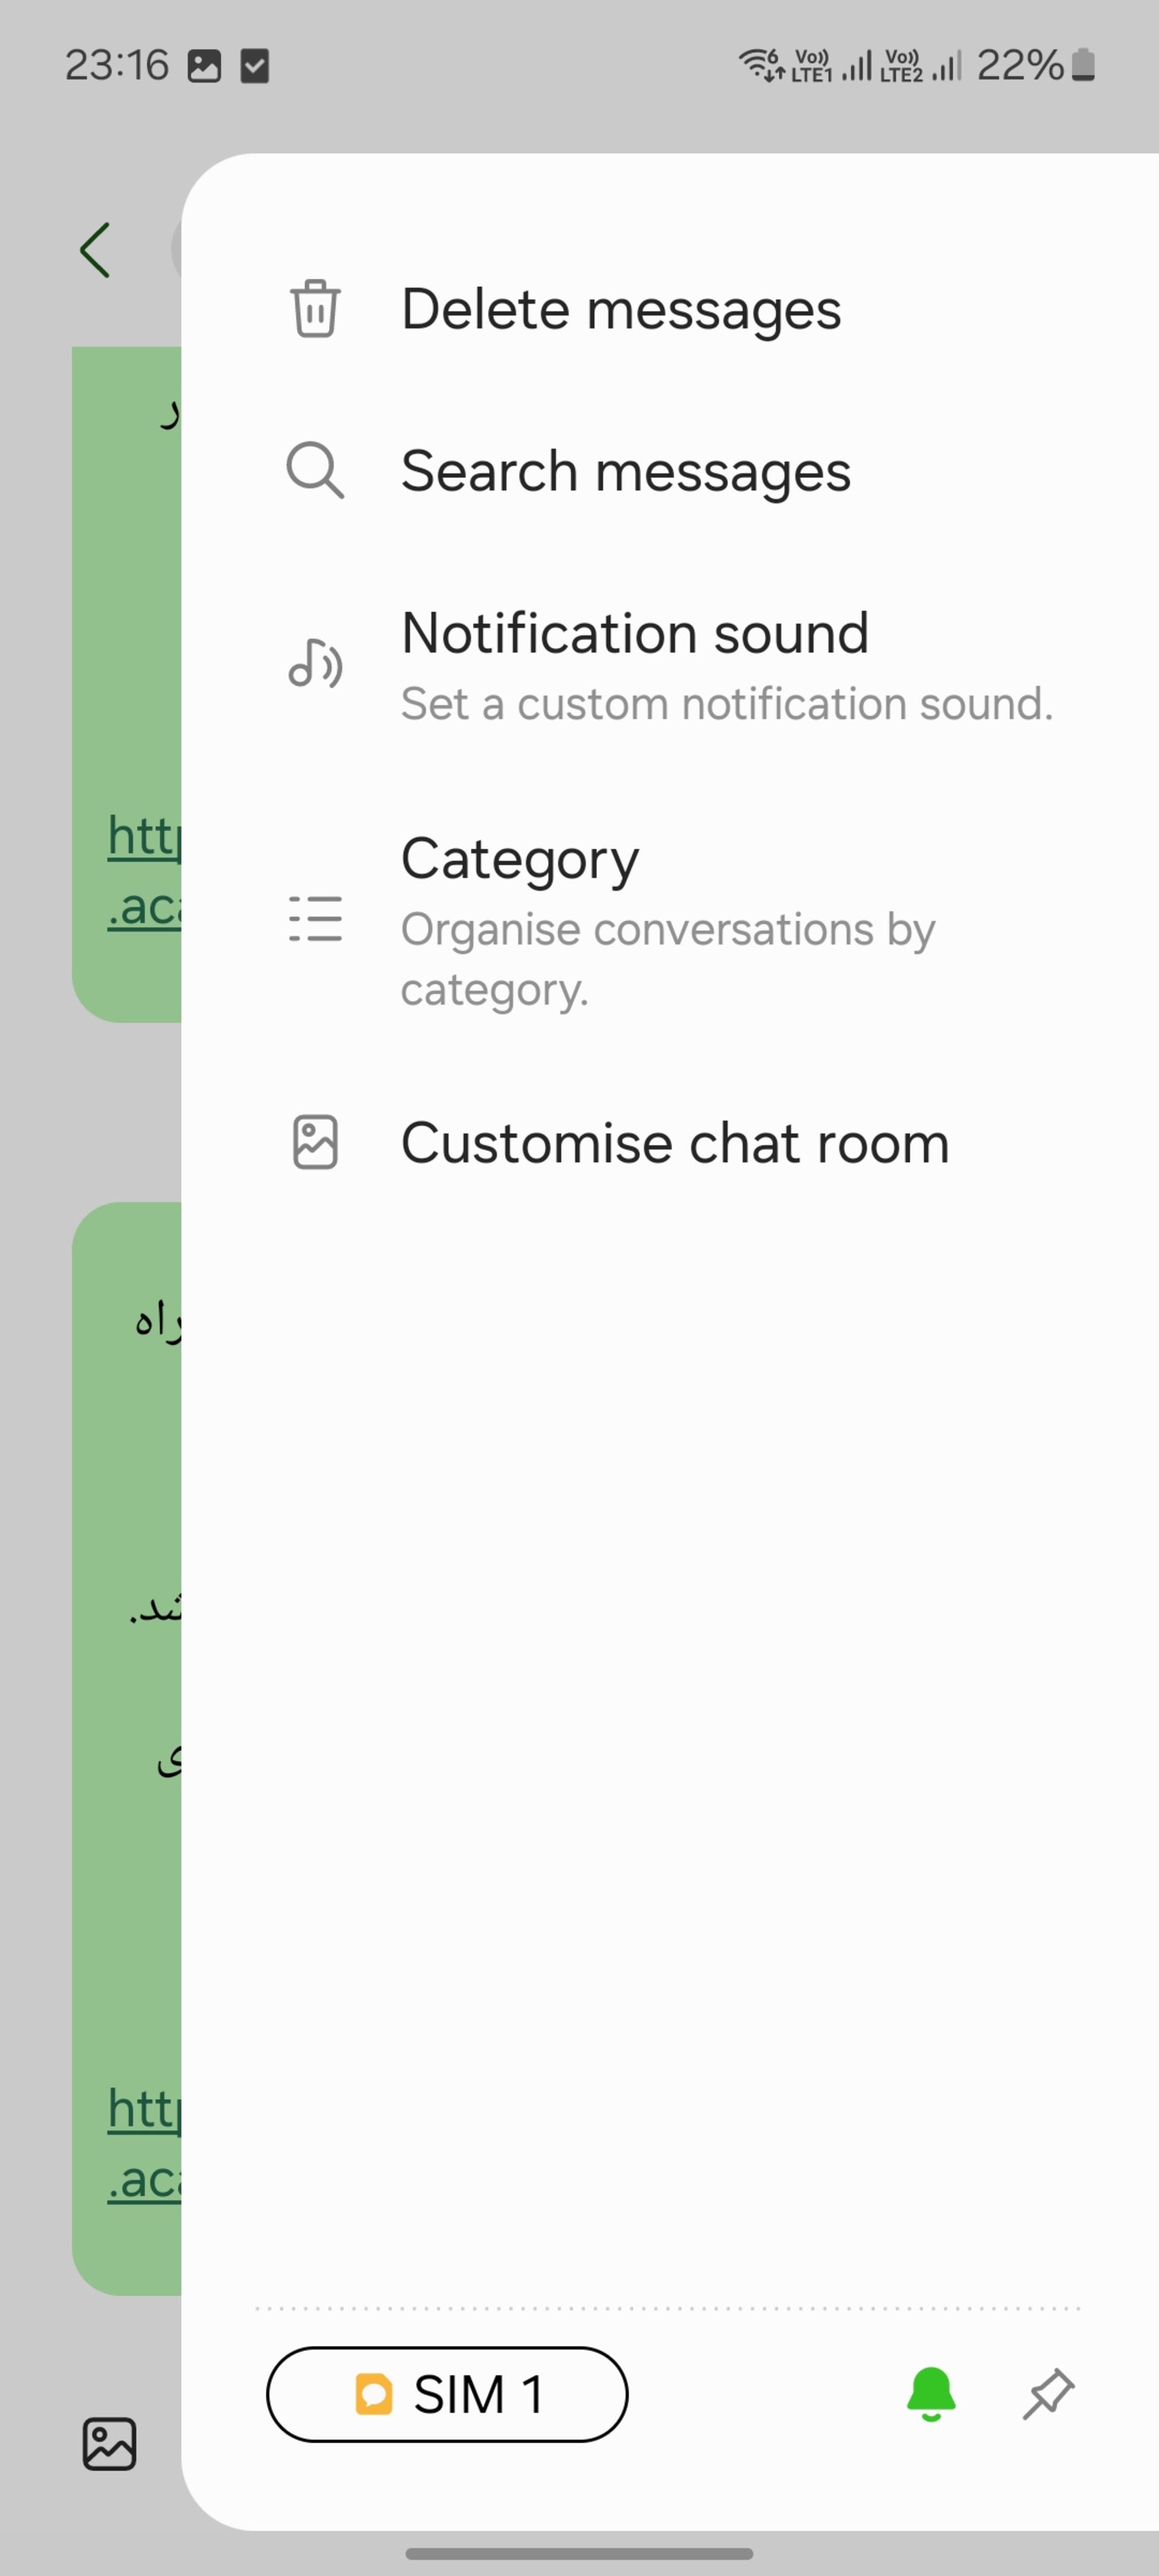Toggle the pin conversation icon
The width and height of the screenshot is (1159, 2576).
click(x=1048, y=2394)
